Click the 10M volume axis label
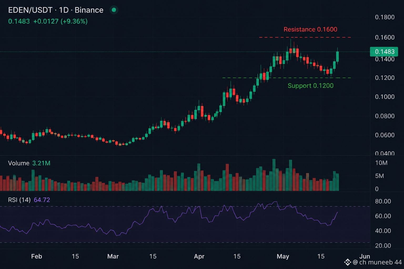Viewport: 404px width, 269px height. (381, 163)
